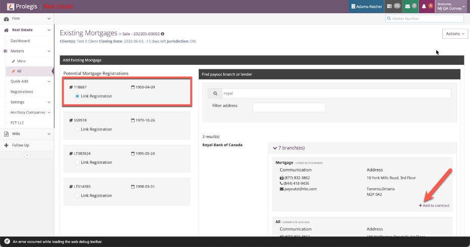Click Add to contract for Mortgage branch
Image resolution: width=470 pixels, height=247 pixels.
434,205
